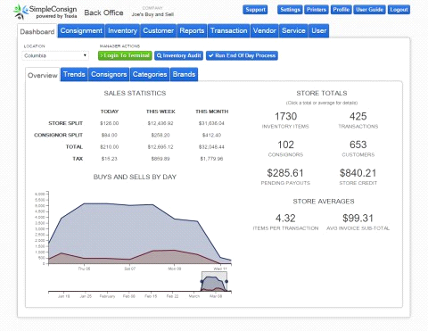Screen dimensions: 428x331
Task: Open the User Guide
Action: click(x=369, y=10)
